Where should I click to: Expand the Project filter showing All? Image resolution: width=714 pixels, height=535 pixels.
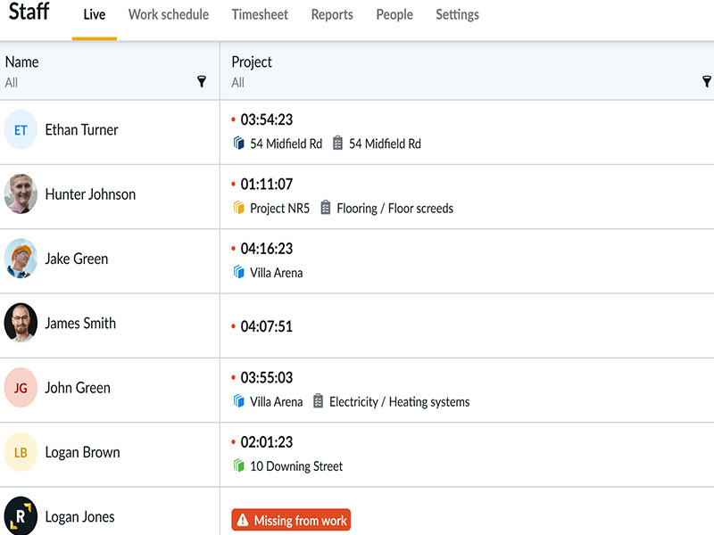click(x=238, y=83)
